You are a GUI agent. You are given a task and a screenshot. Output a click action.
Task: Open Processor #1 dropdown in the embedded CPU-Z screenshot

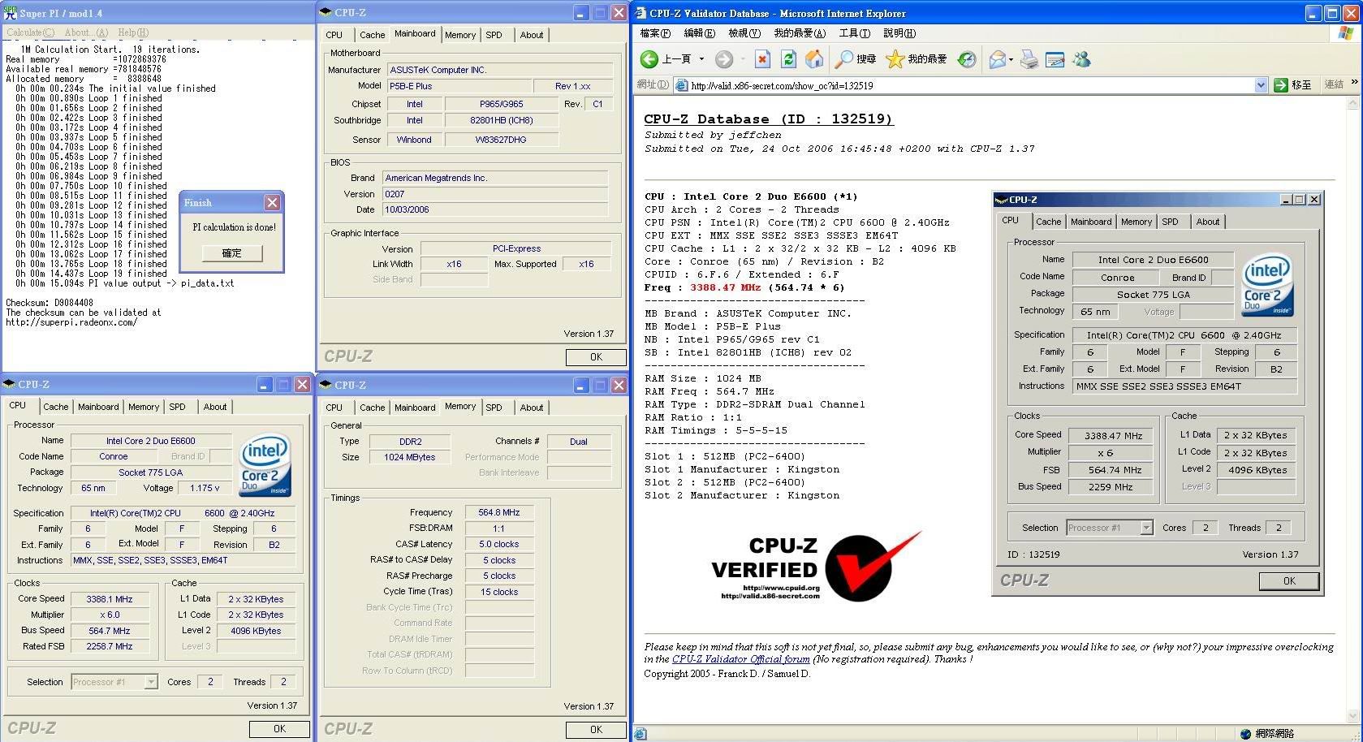[1146, 528]
